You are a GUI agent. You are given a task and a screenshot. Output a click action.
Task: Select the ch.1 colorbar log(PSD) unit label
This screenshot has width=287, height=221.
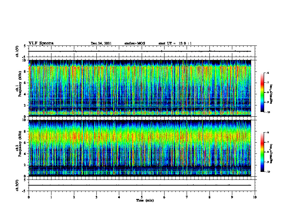pos(271,94)
